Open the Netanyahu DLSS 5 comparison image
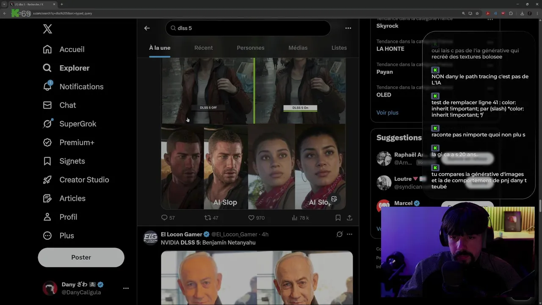 pos(257,278)
